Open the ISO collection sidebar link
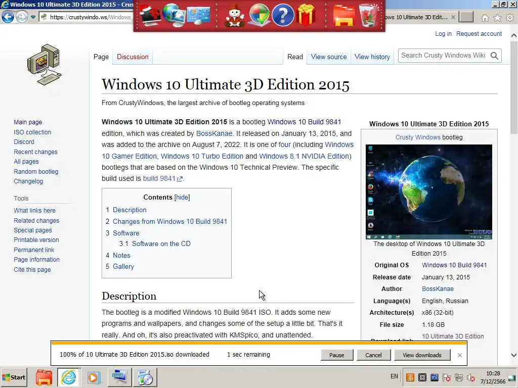 coord(32,132)
